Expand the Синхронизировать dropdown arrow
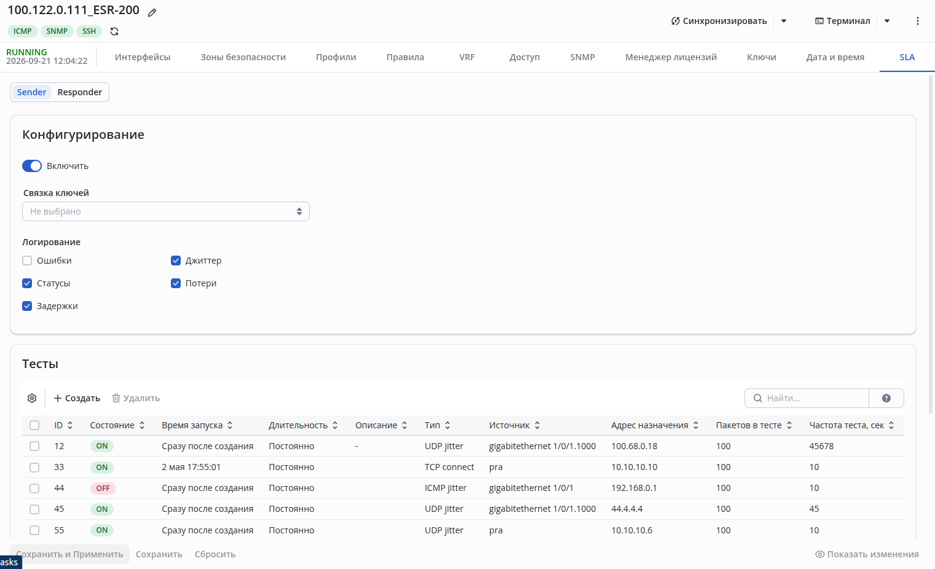This screenshot has height=569, width=935. [784, 21]
